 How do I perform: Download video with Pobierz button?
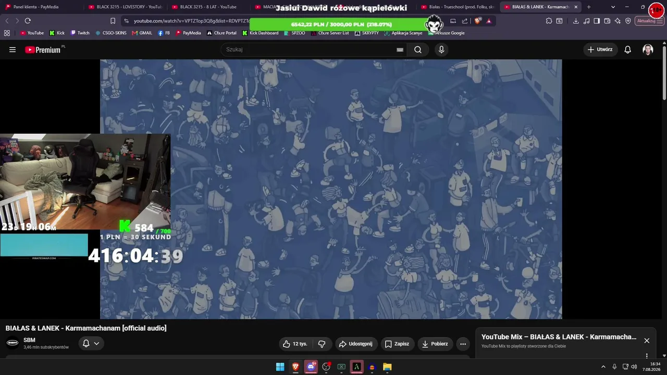tap(435, 344)
